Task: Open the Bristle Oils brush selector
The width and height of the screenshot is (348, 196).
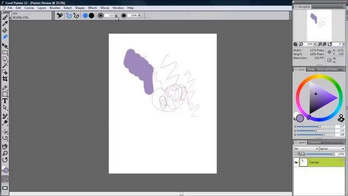Action: tap(31, 16)
